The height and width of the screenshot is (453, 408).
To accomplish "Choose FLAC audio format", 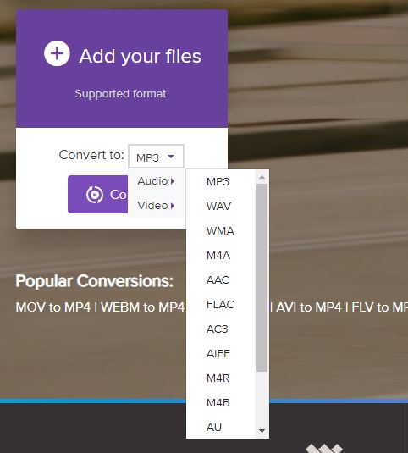I will (x=220, y=305).
